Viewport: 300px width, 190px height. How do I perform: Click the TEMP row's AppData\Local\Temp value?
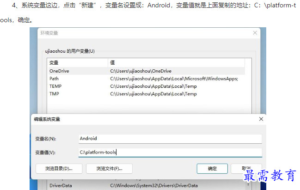click(153, 86)
